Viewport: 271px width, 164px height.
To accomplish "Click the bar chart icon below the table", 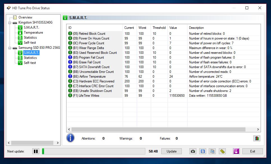I will pyautogui.click(x=257, y=138).
